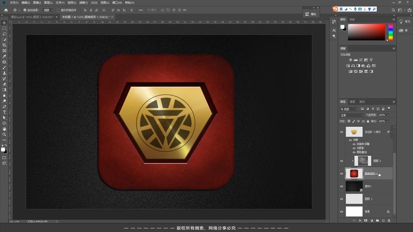Screen dimensions: 413x232
Task: Hide the 图层 1 layer eye
Action: 342,199
